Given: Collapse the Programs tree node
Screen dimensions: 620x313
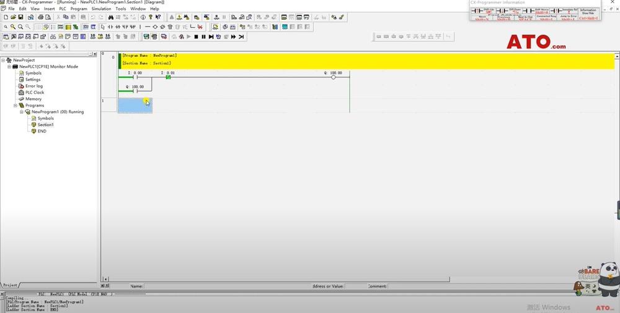Looking at the screenshot, I should [15, 106].
